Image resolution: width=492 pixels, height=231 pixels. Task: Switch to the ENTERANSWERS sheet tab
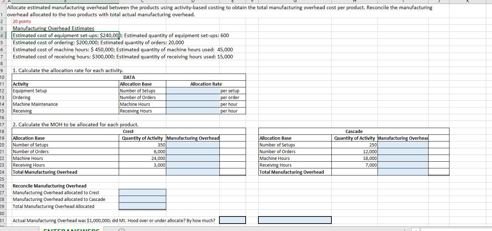pyautogui.click(x=71, y=230)
